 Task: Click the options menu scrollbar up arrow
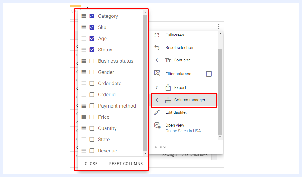click(220, 34)
